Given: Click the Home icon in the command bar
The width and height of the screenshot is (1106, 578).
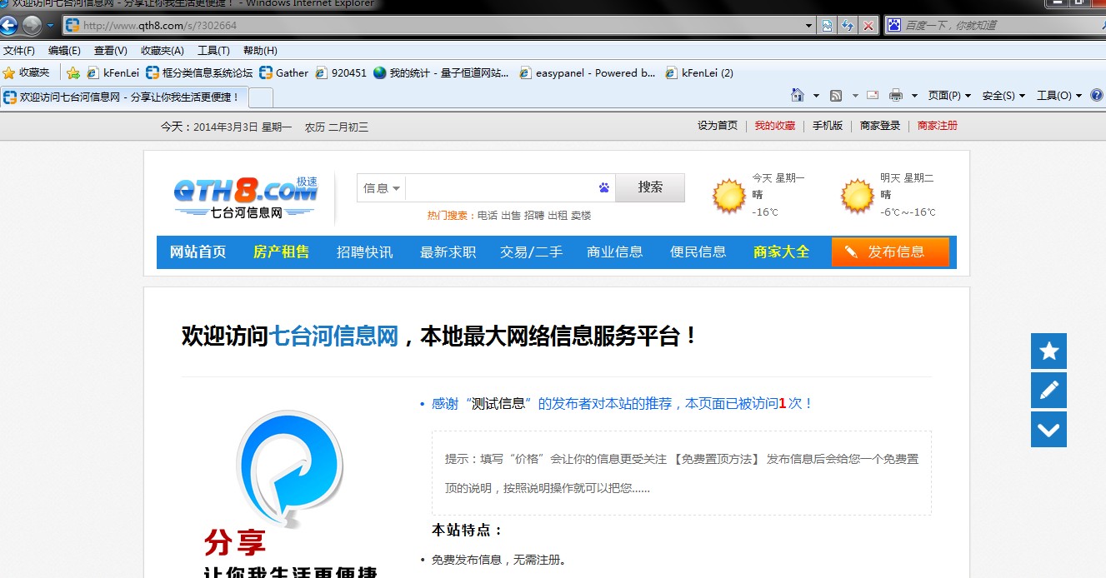Looking at the screenshot, I should point(798,96).
